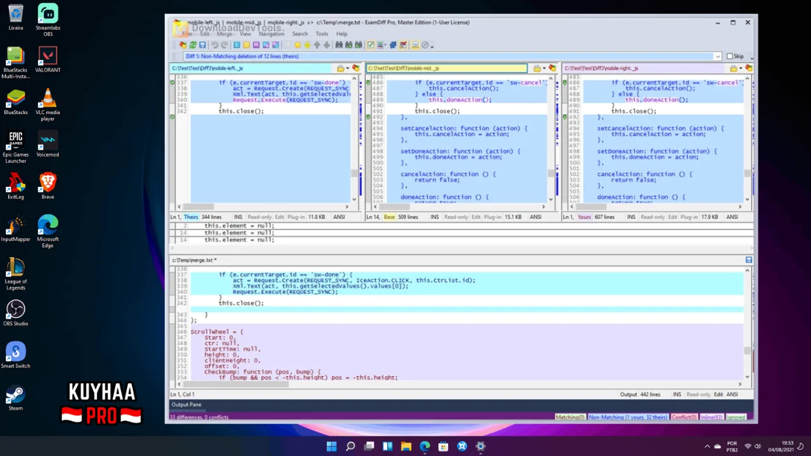This screenshot has width=811, height=456.
Task: Open the Help menu
Action: [342, 34]
